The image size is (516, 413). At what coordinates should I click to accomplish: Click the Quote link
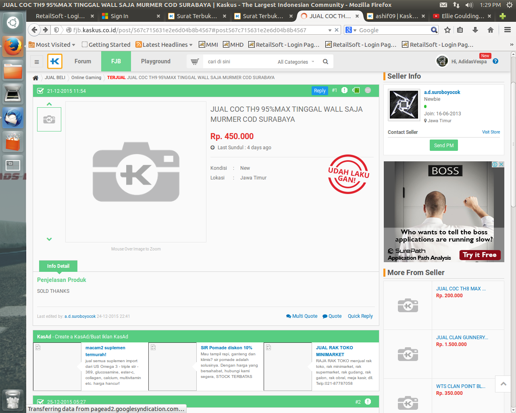[x=332, y=316]
